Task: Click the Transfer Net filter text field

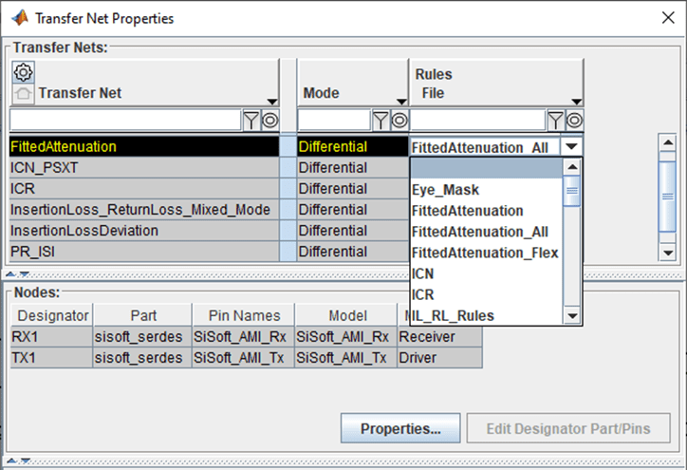Action: [x=124, y=120]
